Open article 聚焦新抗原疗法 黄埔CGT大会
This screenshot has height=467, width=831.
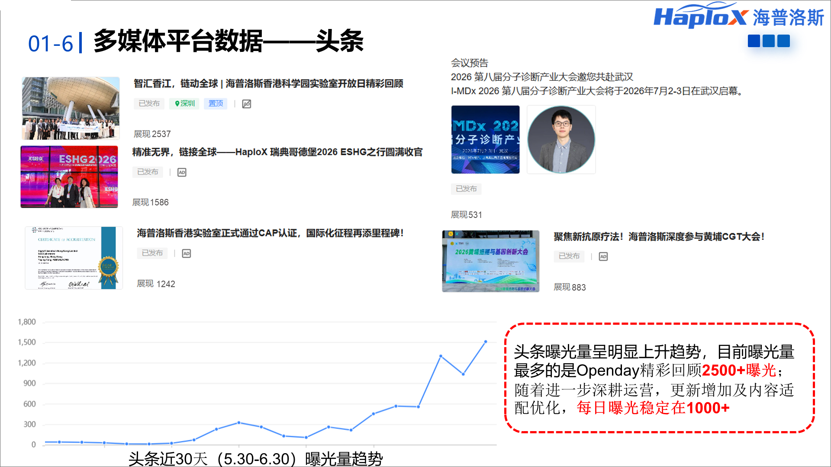pos(659,237)
